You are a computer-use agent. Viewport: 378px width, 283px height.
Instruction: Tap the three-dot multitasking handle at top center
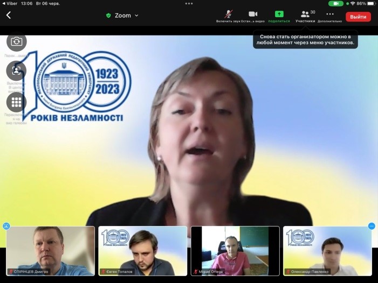point(189,3)
